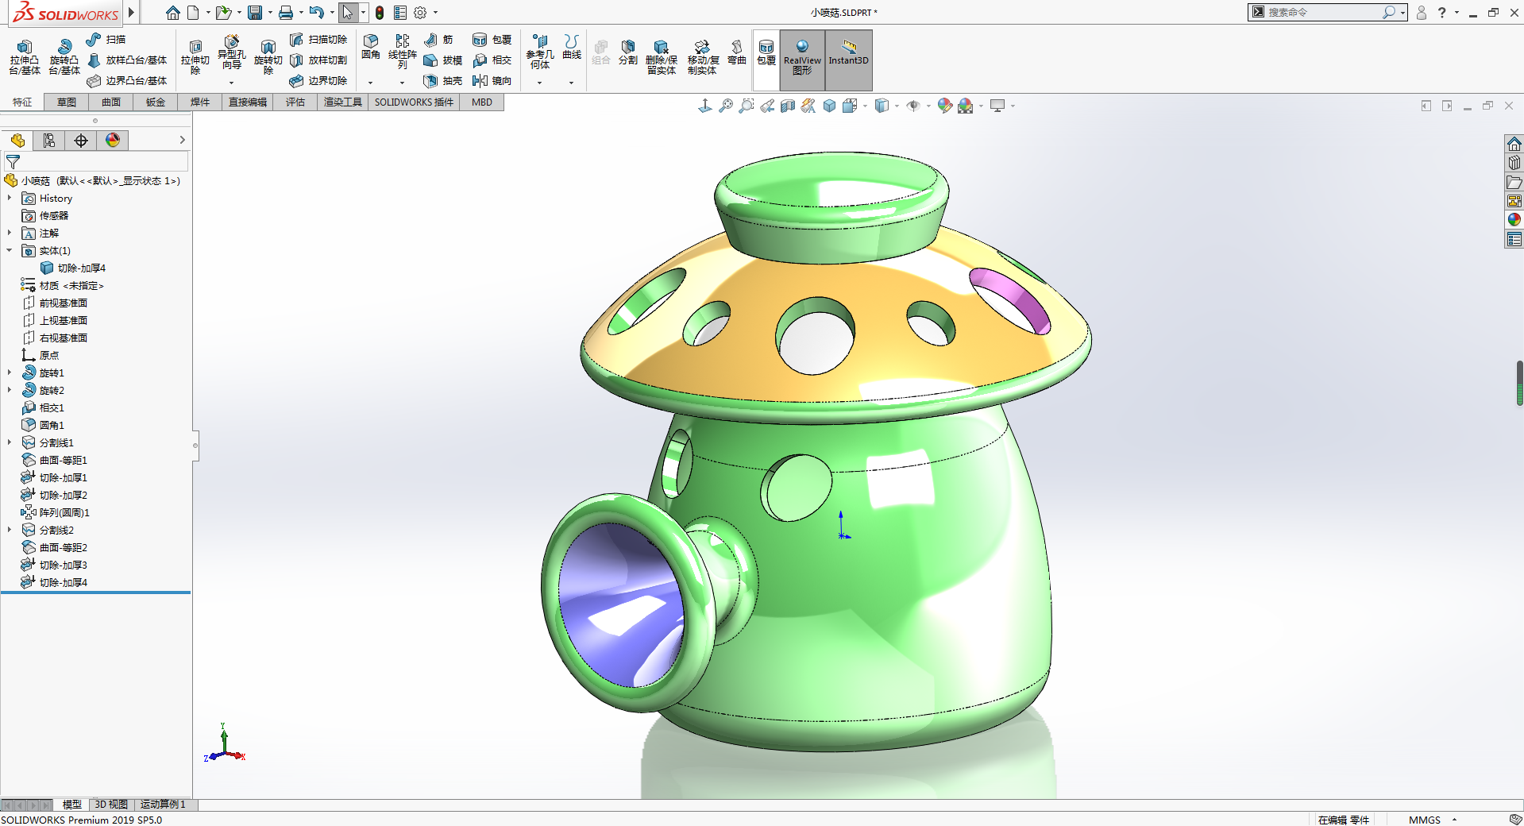
Task: Open the 草图 (Sketch) tab
Action: click(x=67, y=102)
